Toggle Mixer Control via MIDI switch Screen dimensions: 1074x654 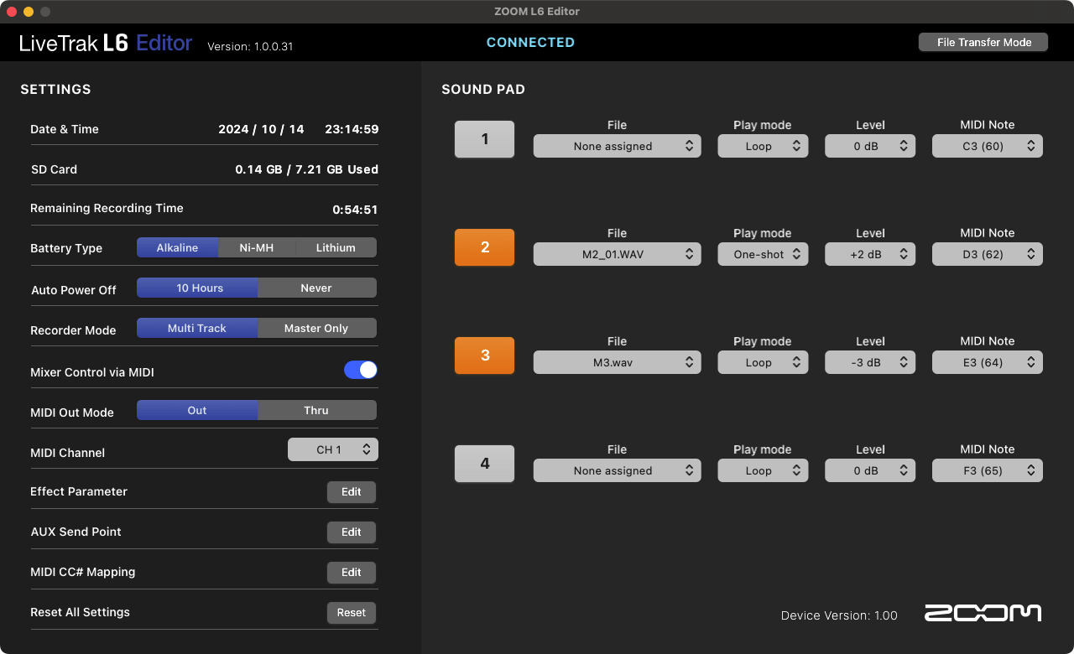point(361,370)
